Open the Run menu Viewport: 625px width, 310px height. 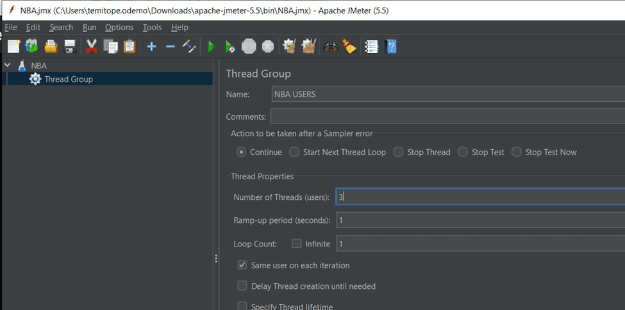click(x=89, y=28)
